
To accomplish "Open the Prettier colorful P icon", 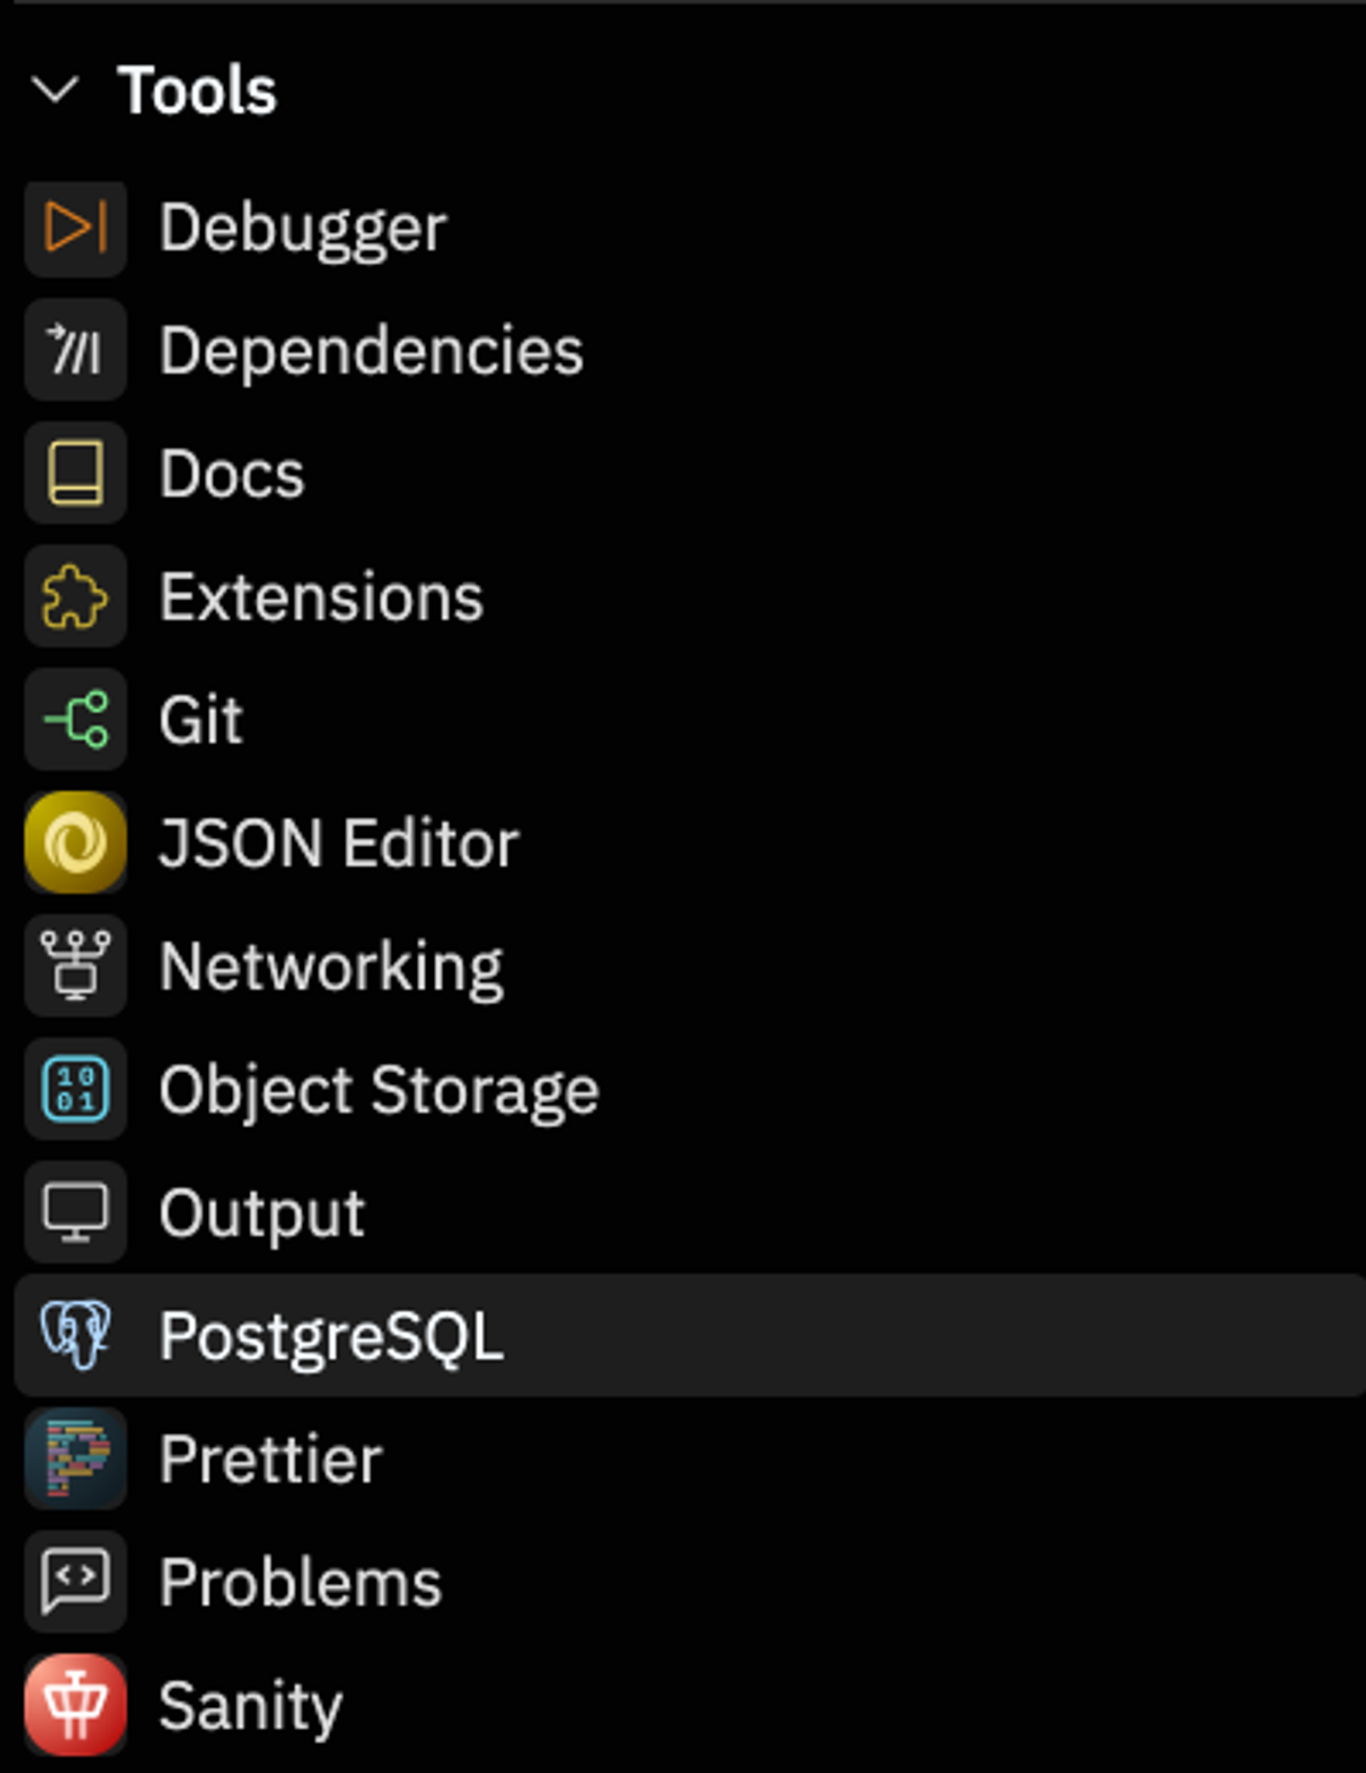I will [75, 1459].
